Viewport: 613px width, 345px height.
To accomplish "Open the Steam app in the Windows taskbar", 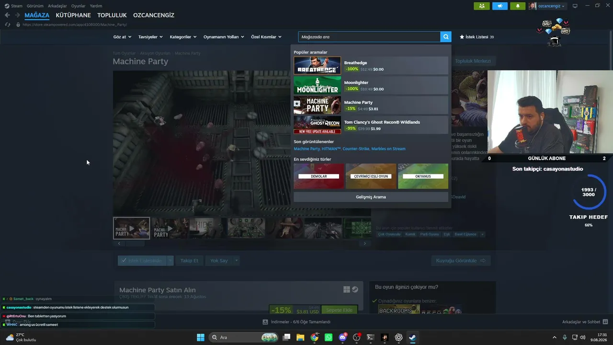I will click(x=412, y=337).
